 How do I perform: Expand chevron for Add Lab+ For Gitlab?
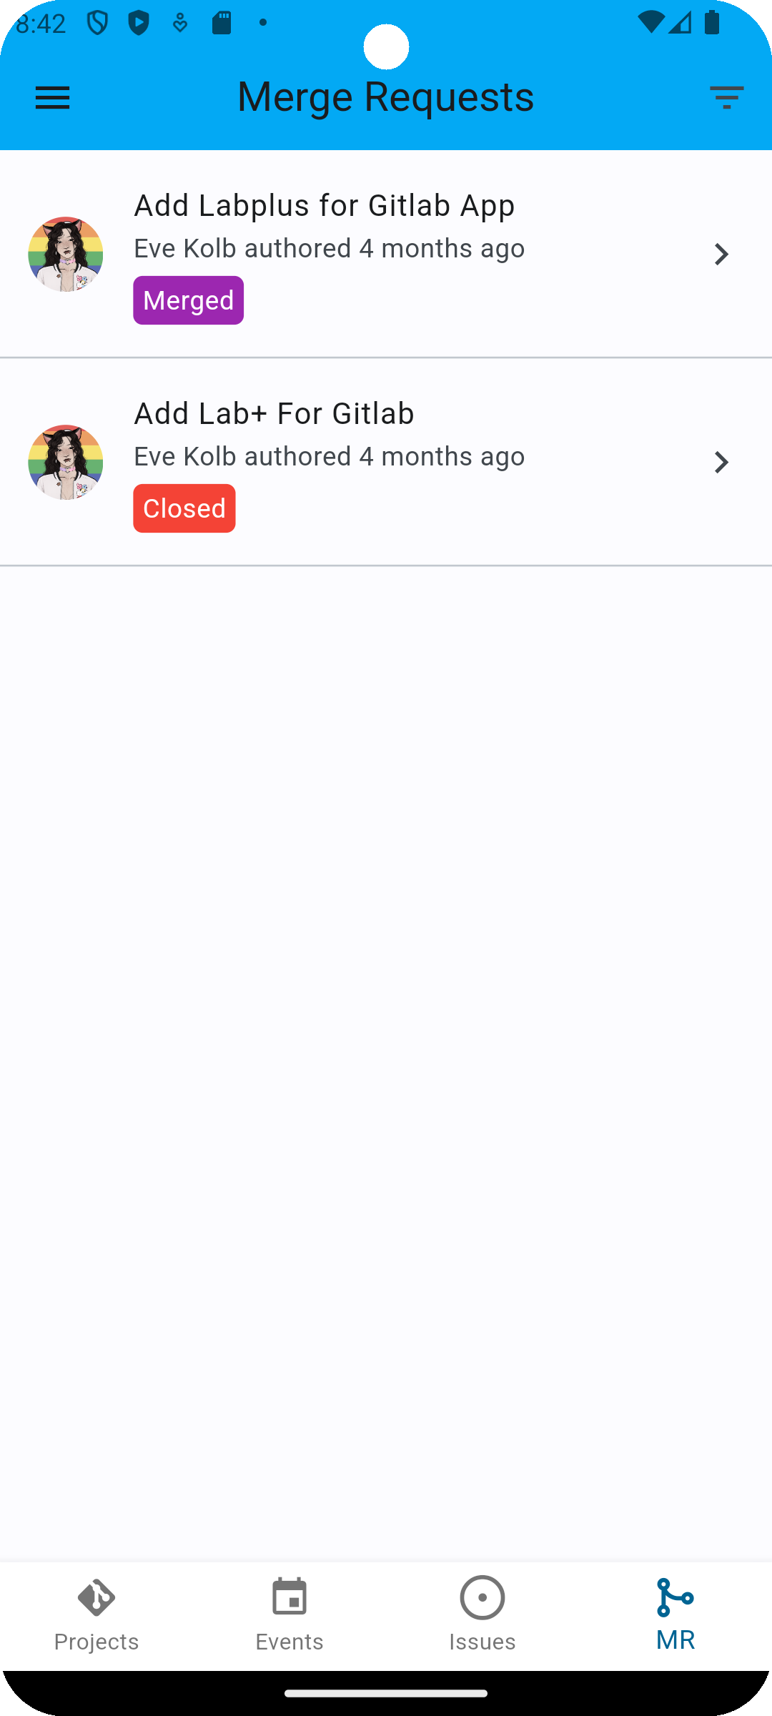722,462
